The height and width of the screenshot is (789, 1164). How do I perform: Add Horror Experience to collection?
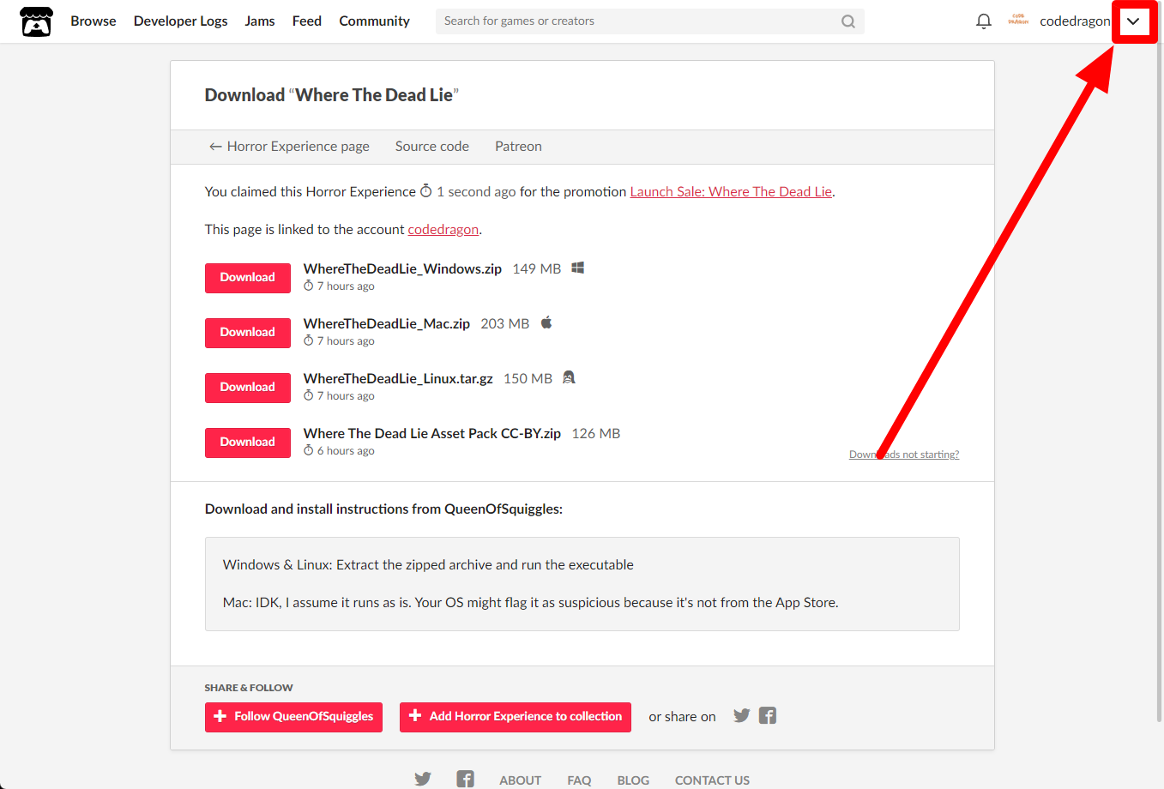[516, 717]
